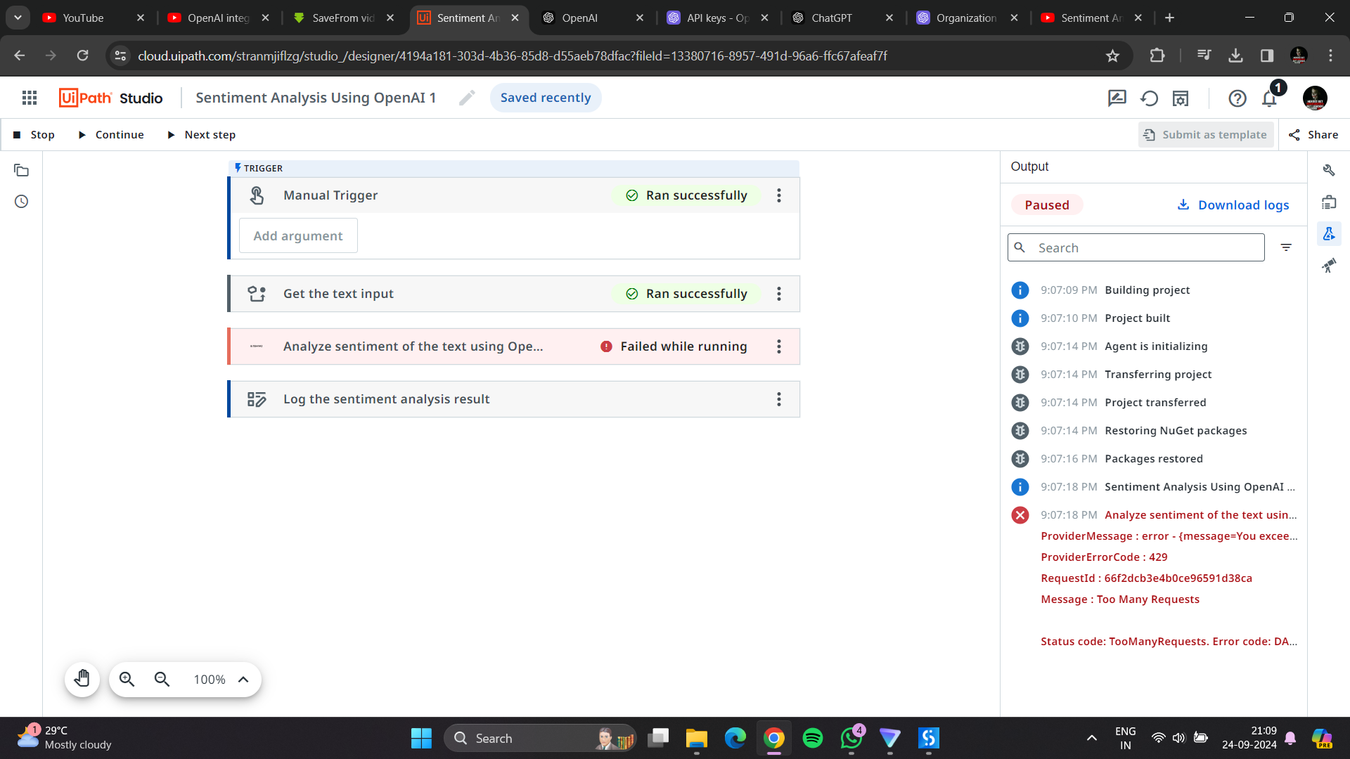This screenshot has height=759, width=1350.
Task: Open WhatsApp from the taskbar
Action: (851, 738)
